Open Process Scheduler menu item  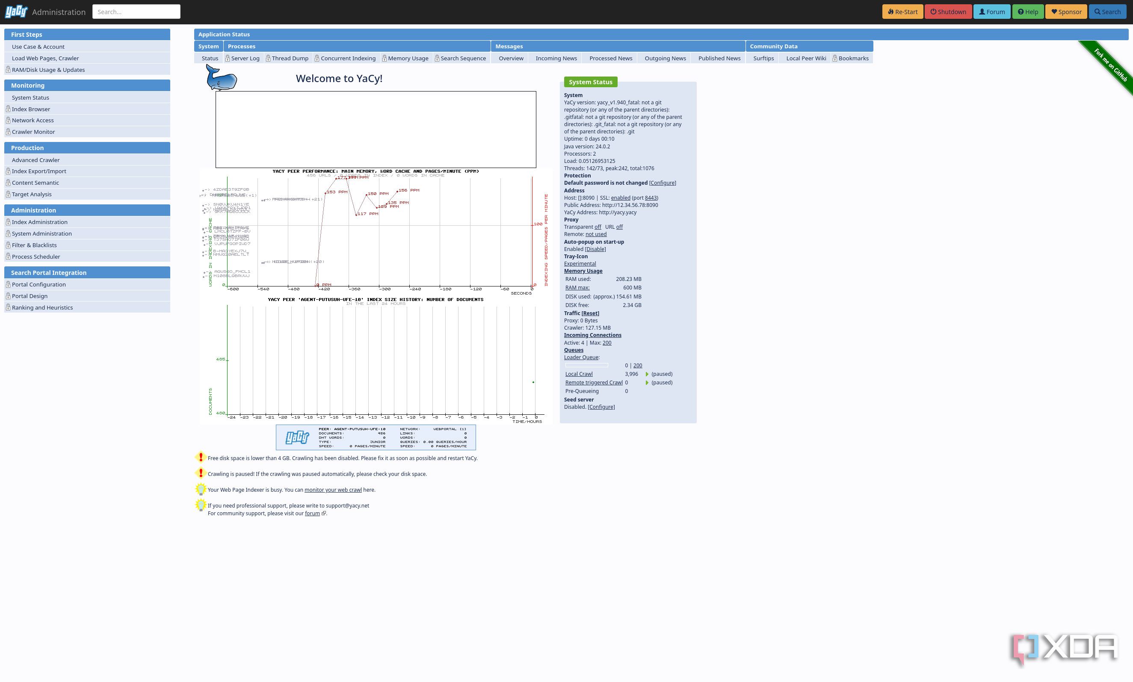coord(87,257)
